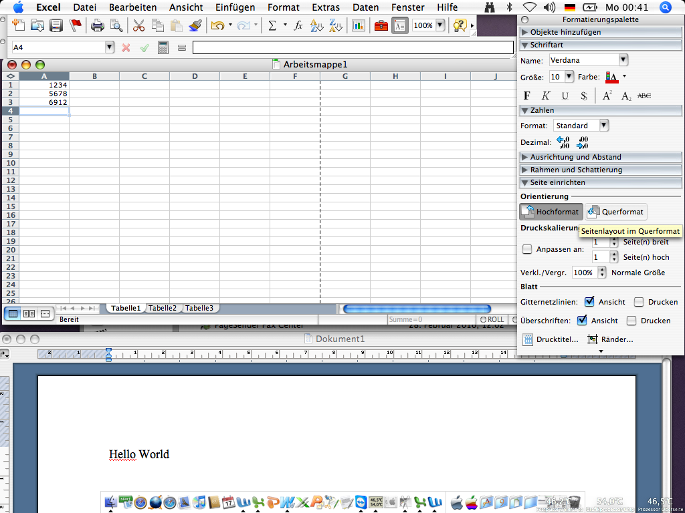Image resolution: width=685 pixels, height=513 pixels.
Task: Copy selection using the toolbar icon
Action: point(157,25)
